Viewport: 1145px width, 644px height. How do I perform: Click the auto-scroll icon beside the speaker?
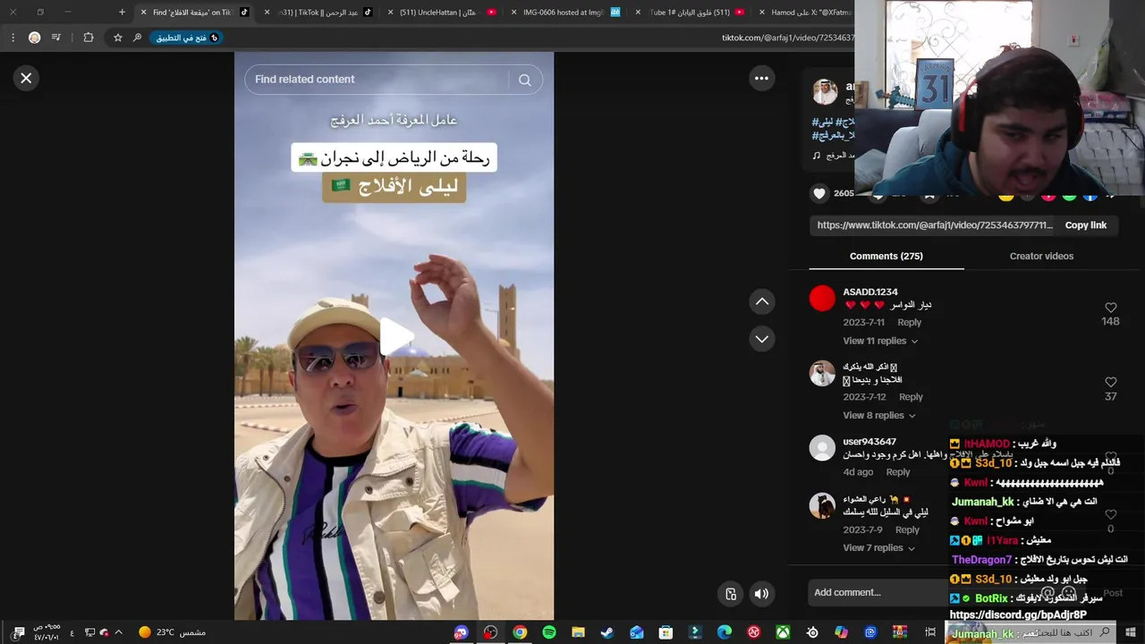tap(731, 593)
